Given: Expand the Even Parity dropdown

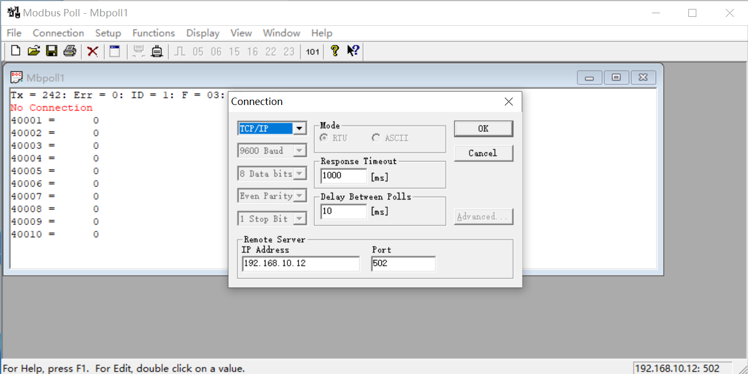Looking at the screenshot, I should tap(300, 196).
